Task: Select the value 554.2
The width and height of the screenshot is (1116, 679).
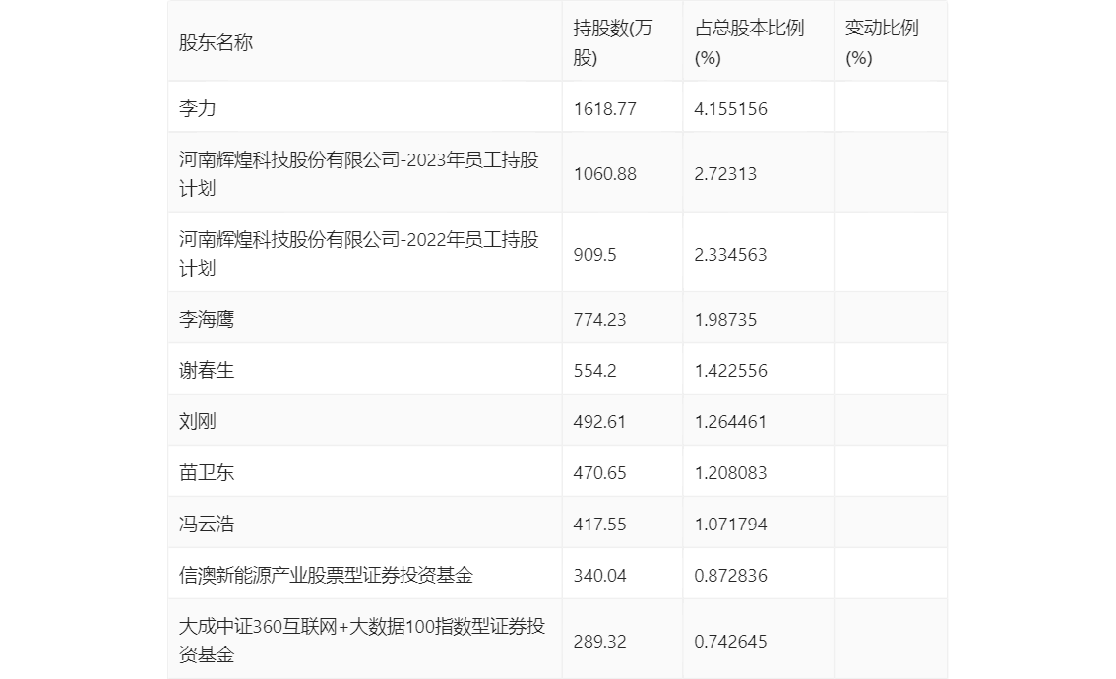Action: (594, 371)
